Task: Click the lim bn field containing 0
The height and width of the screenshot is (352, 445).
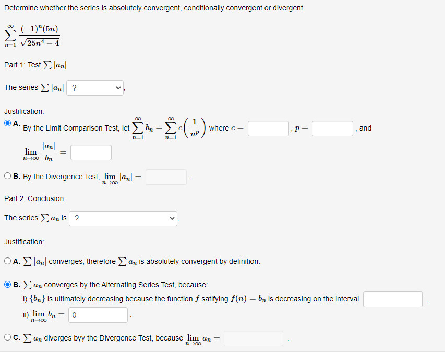Action: click(98, 314)
